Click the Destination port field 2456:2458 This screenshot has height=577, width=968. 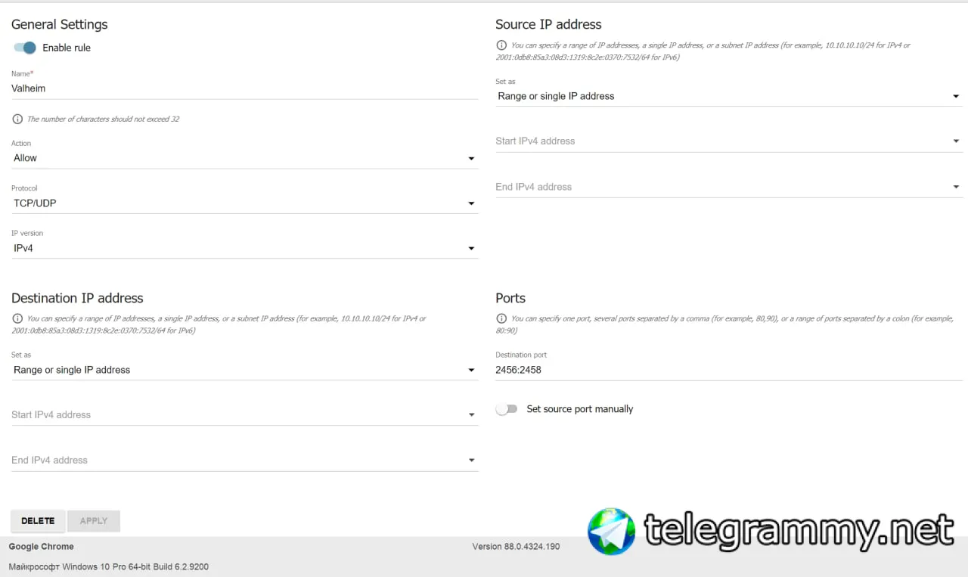729,370
